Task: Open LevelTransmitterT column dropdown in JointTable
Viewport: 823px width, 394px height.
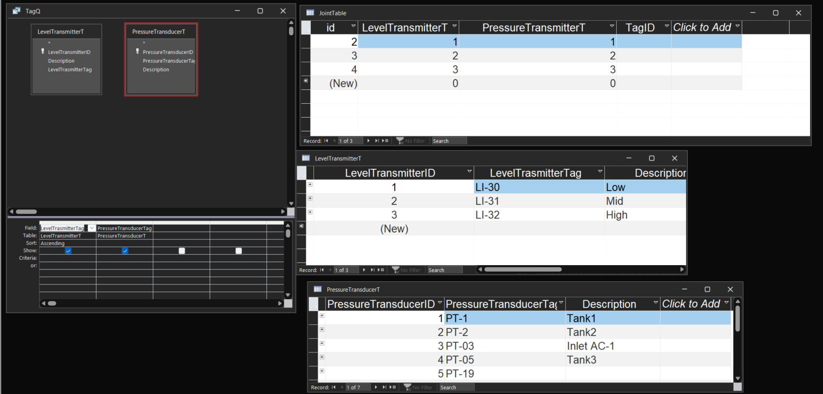Action: point(454,26)
